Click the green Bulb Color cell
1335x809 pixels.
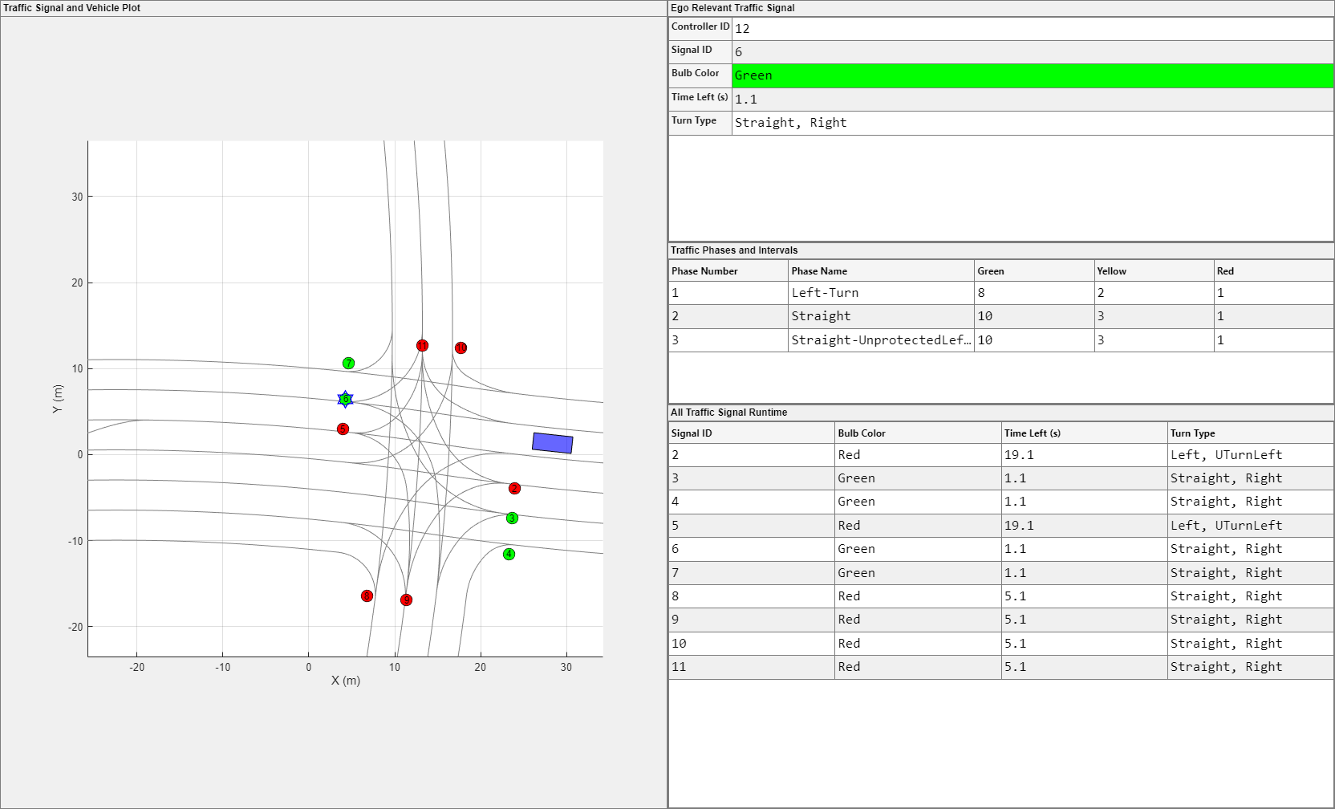(1032, 75)
